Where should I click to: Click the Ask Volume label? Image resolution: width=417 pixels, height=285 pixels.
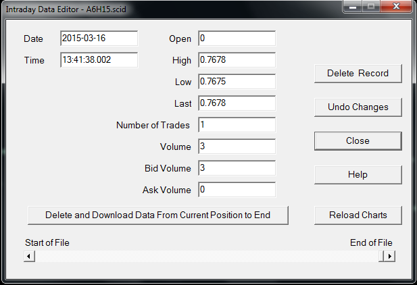167,190
